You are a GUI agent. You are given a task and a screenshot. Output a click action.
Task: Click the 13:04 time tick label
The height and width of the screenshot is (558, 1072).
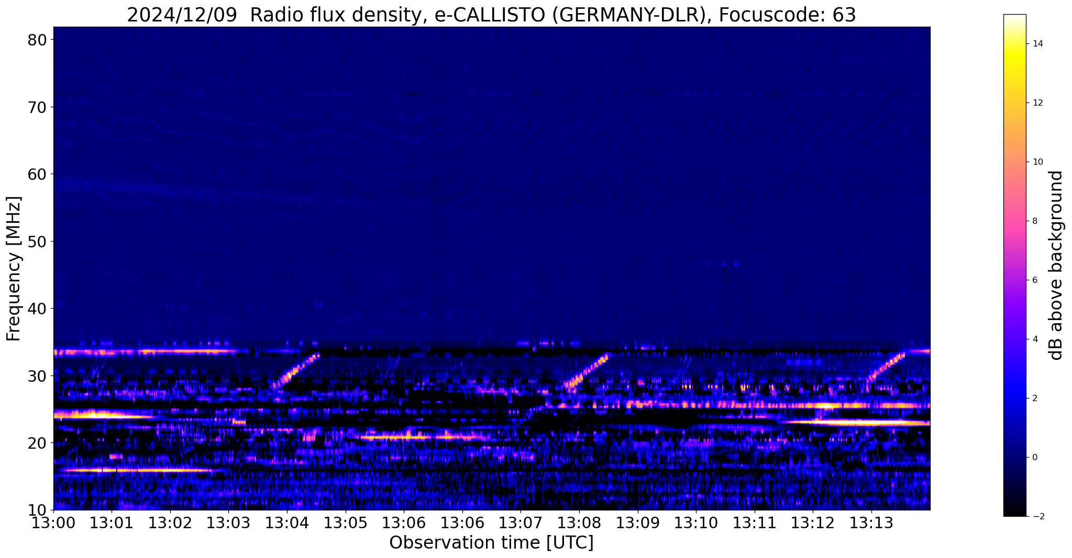pos(287,523)
